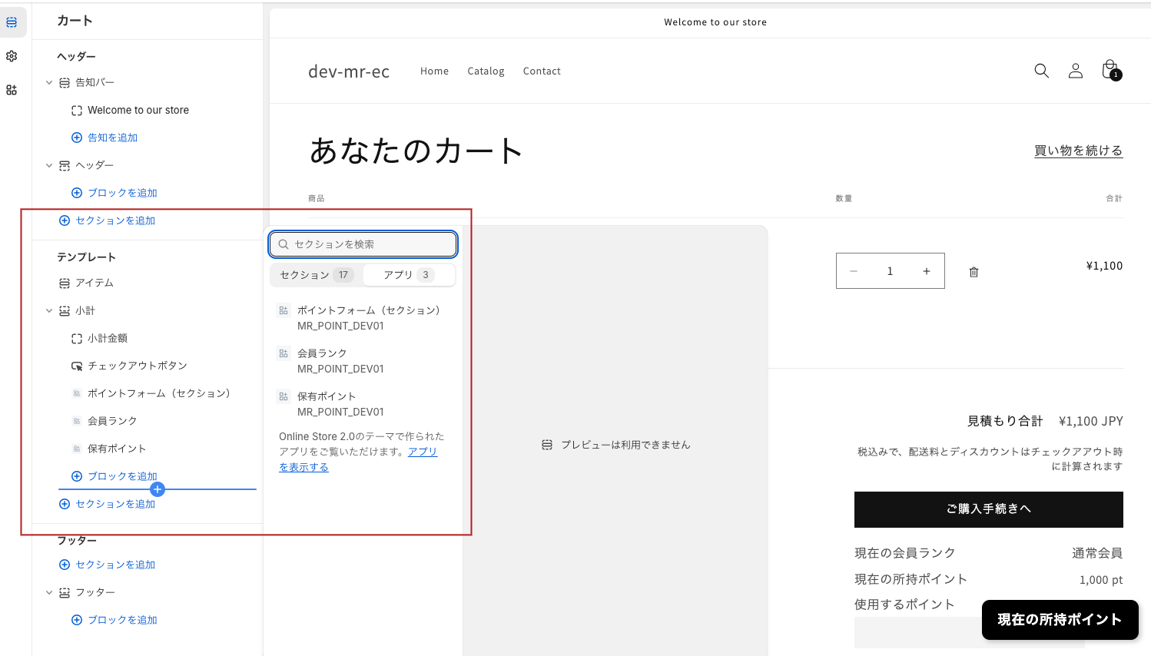Viewport: 1151px width, 656px height.
Task: Click the quantity value field
Action: click(890, 271)
